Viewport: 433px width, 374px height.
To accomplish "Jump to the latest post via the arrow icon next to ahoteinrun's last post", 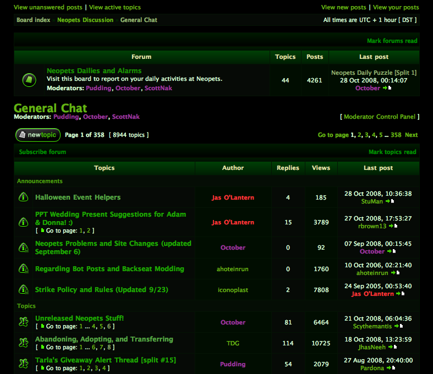I will [395, 273].
